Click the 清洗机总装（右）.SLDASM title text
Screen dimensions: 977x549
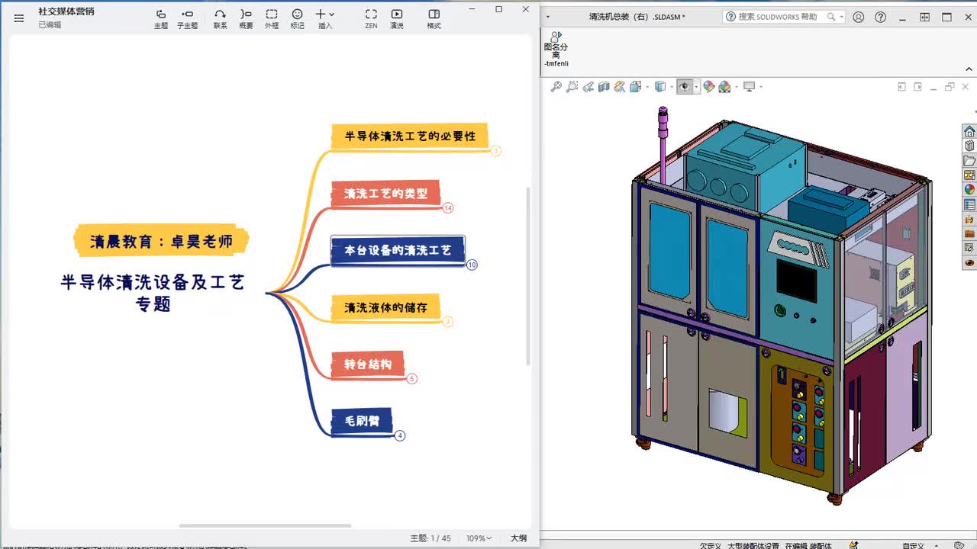[x=637, y=17]
